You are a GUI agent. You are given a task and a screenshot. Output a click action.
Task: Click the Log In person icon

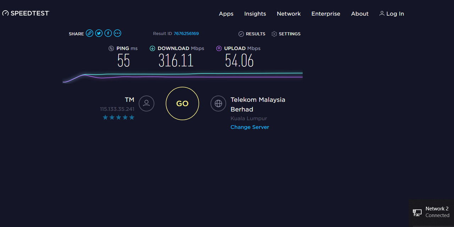(382, 13)
